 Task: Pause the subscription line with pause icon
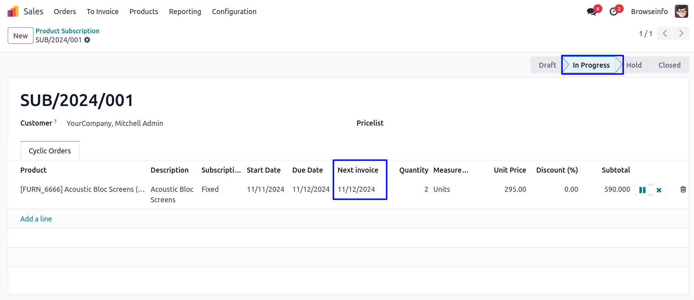(x=642, y=190)
